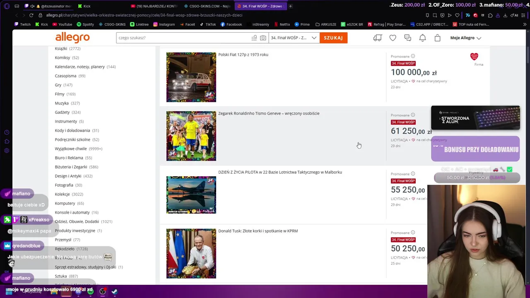Screen dimensions: 530x298
Task: Open the ARKUSZE bookmark folder
Action: (x=325, y=24)
